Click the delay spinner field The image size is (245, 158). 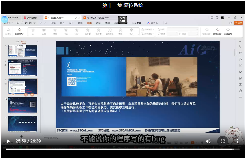tap(193, 34)
